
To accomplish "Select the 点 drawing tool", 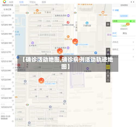I will [108, 50].
